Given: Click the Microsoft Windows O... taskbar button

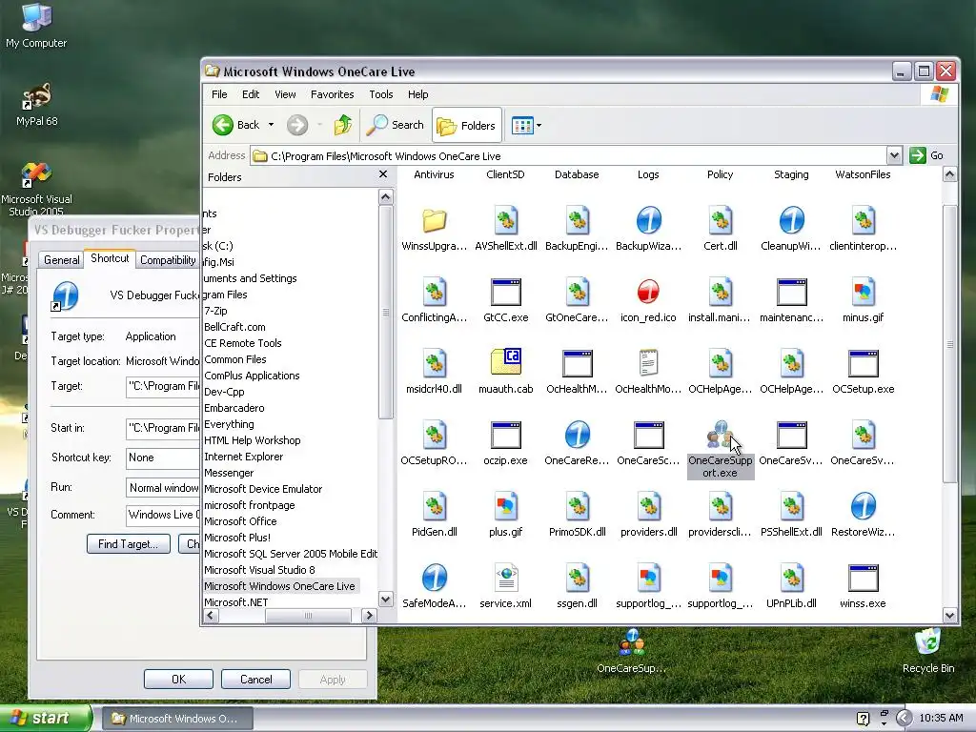Looking at the screenshot, I should [177, 719].
